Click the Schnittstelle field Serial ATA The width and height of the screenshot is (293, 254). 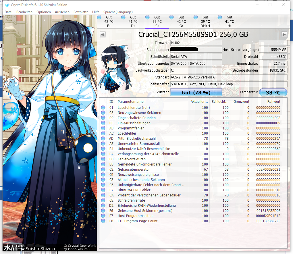click(196, 57)
